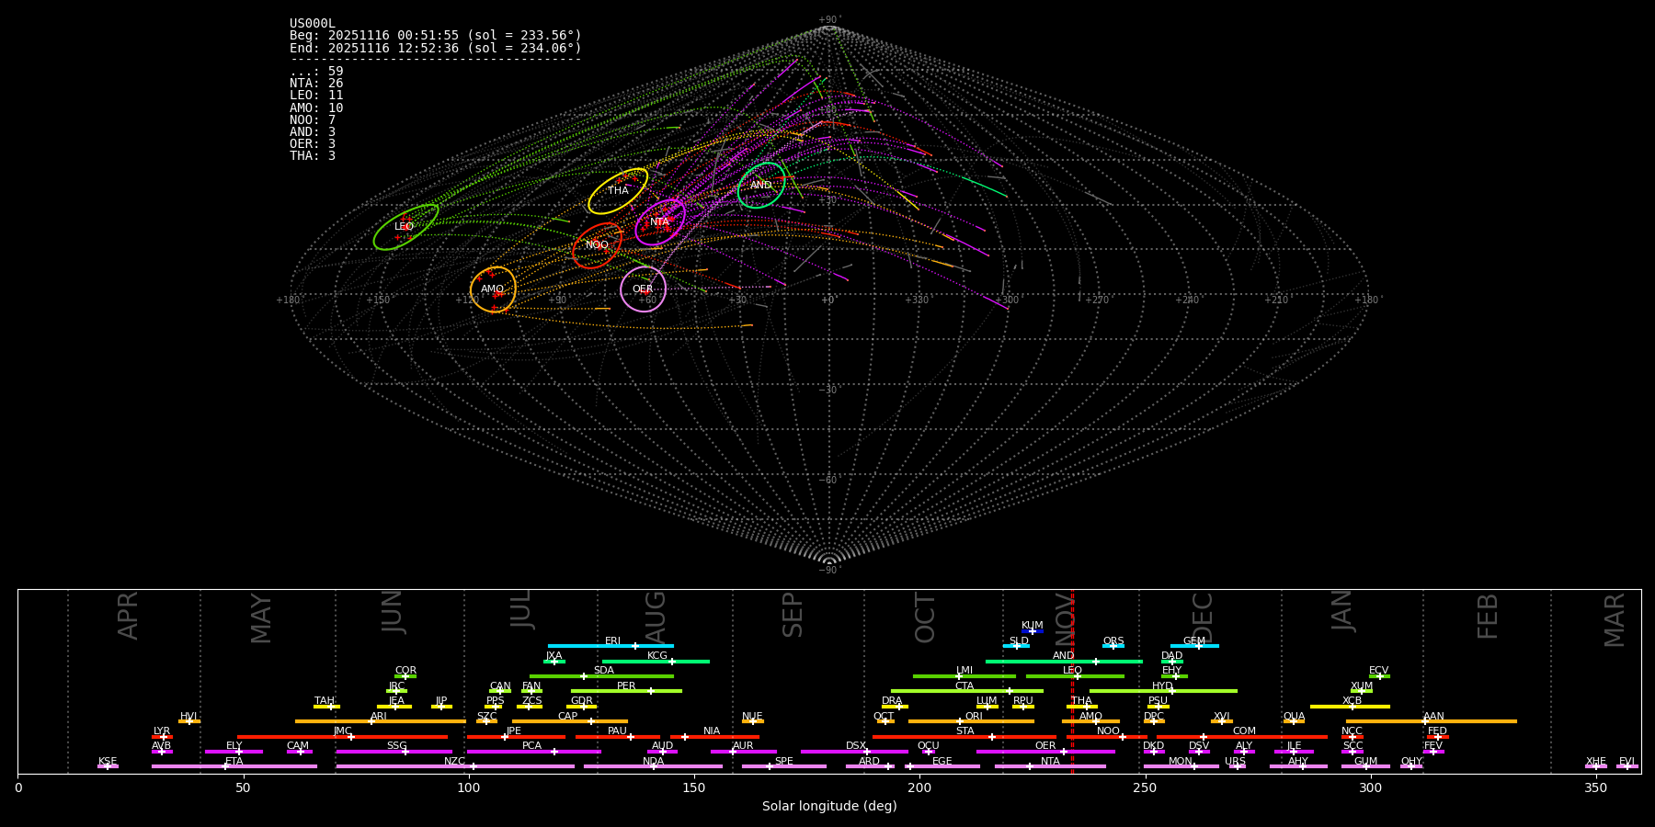Click the GEM shower peak marker on timeline

point(1198,646)
